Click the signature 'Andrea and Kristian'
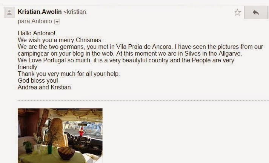 point(44,87)
